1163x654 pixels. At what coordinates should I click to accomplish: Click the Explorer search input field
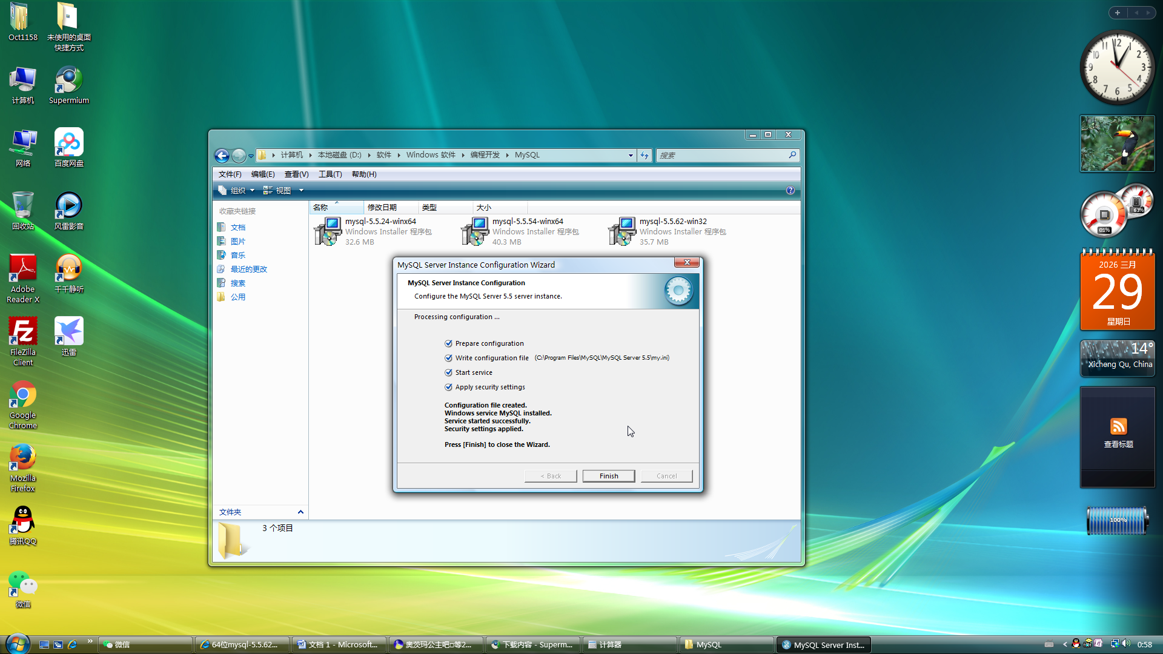(722, 156)
